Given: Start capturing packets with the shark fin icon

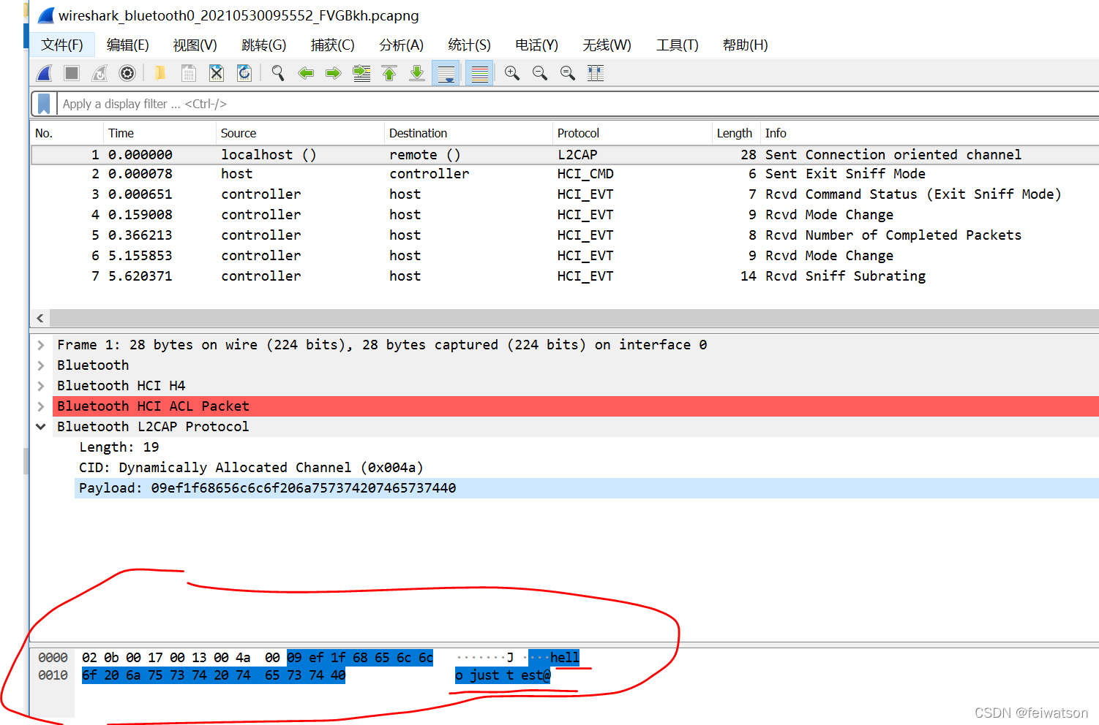Looking at the screenshot, I should click(x=45, y=73).
